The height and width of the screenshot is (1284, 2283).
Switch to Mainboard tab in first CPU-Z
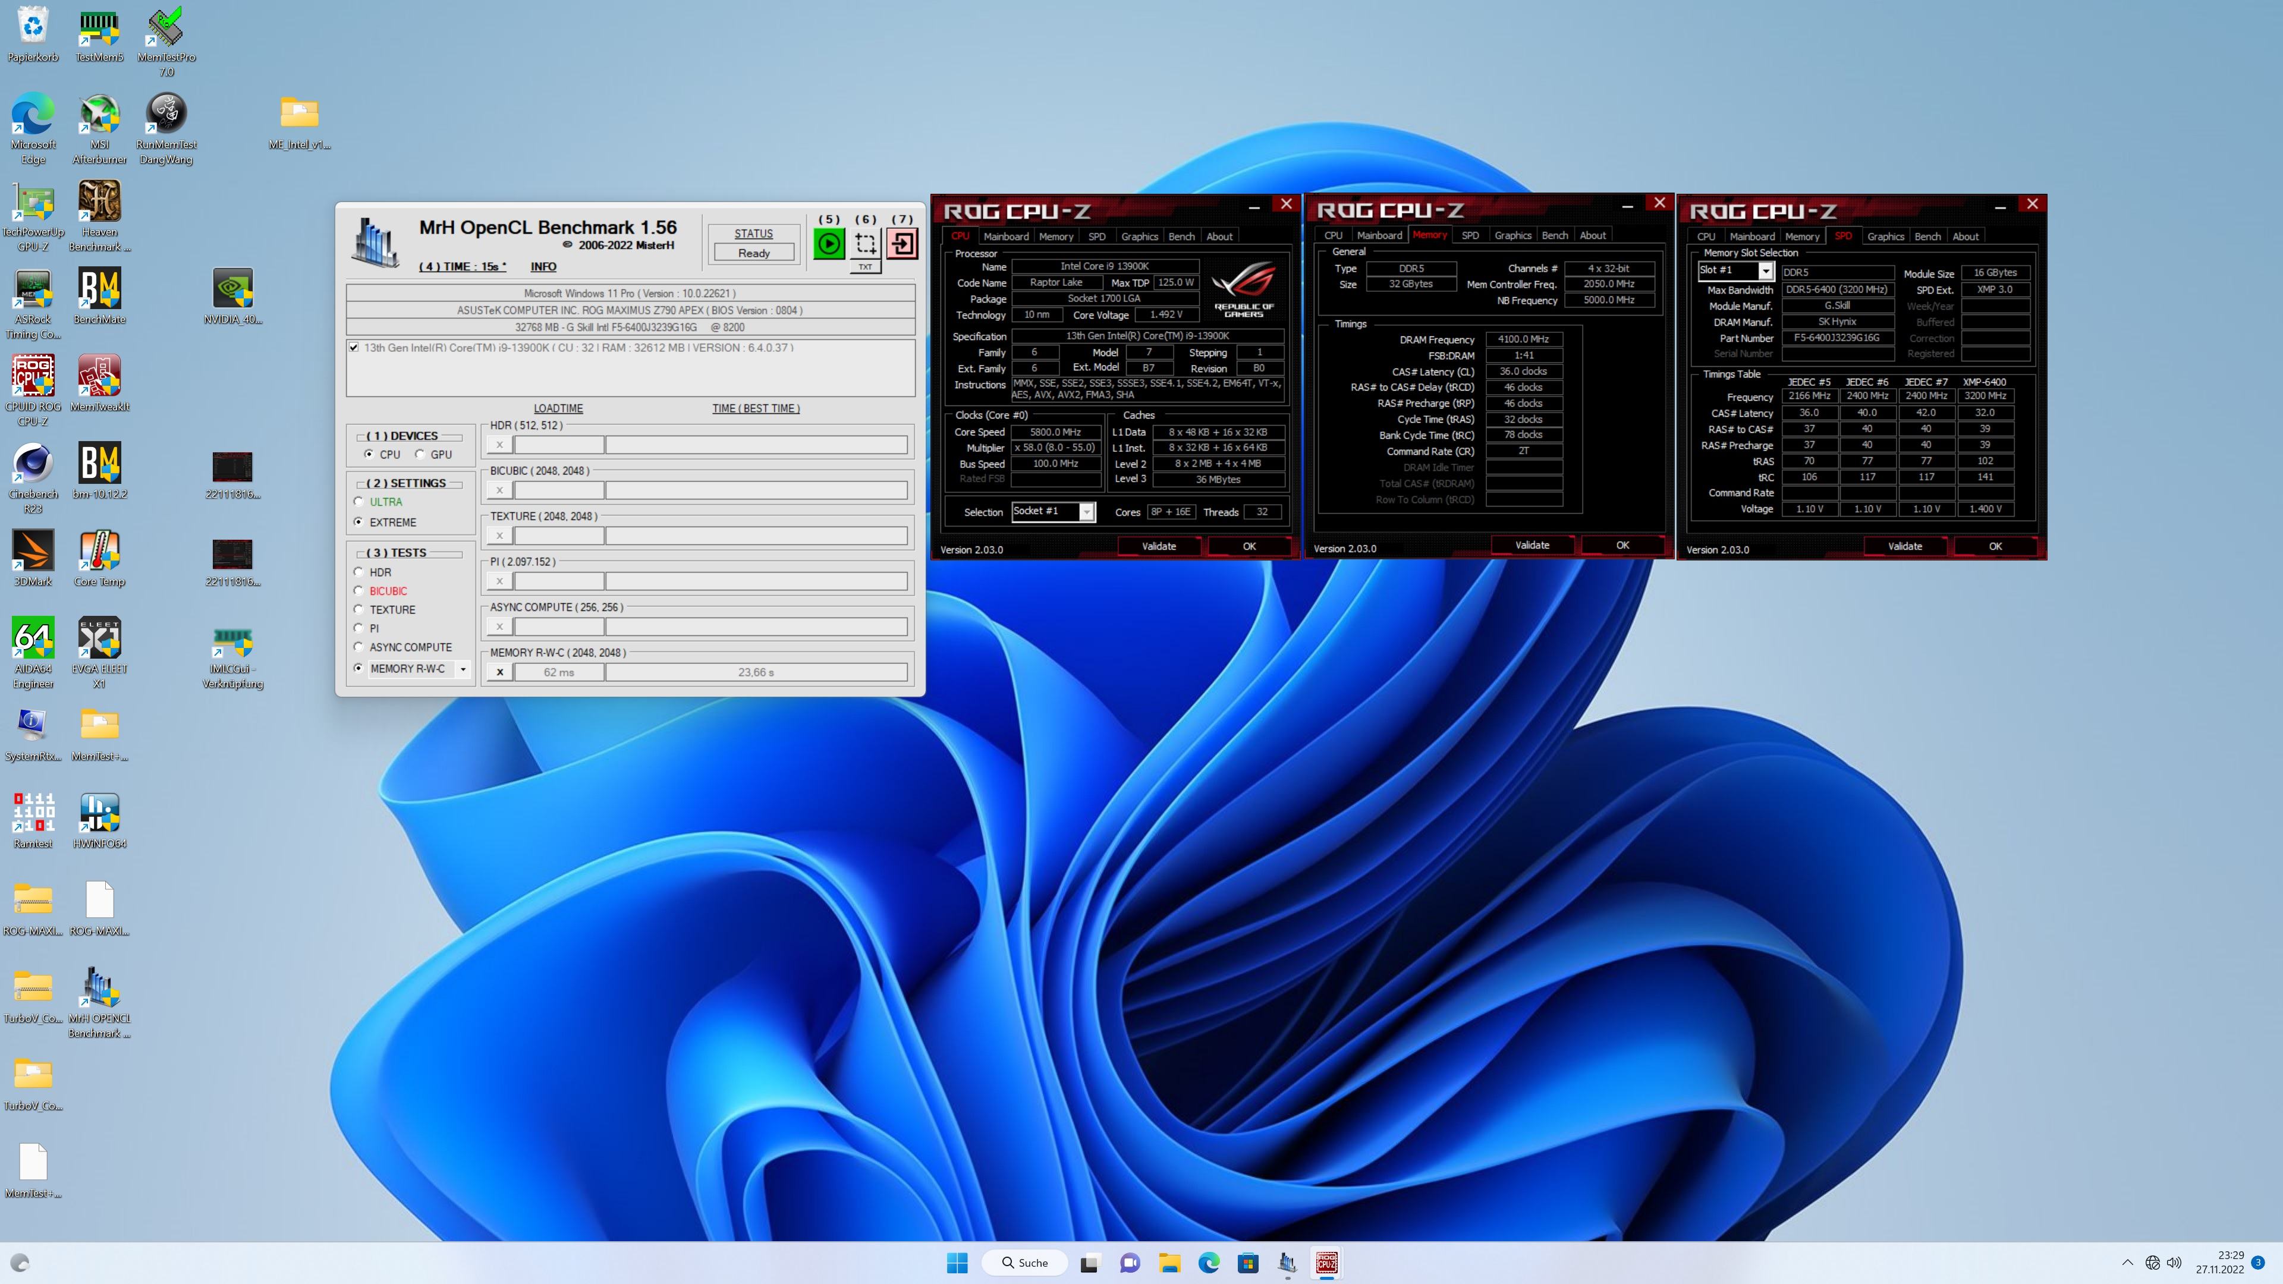[1006, 237]
